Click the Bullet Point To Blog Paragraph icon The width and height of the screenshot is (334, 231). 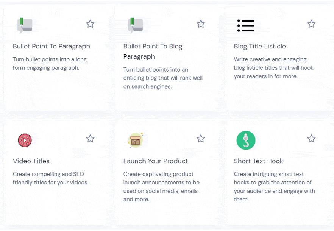tap(135, 25)
